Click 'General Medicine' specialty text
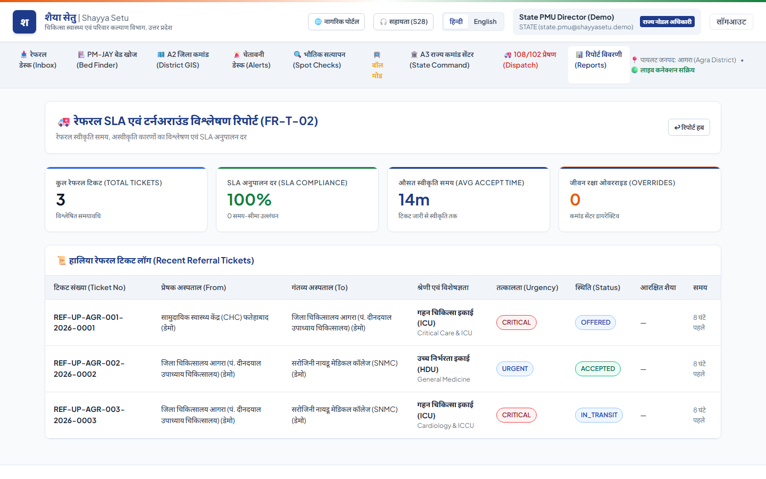 pyautogui.click(x=444, y=379)
